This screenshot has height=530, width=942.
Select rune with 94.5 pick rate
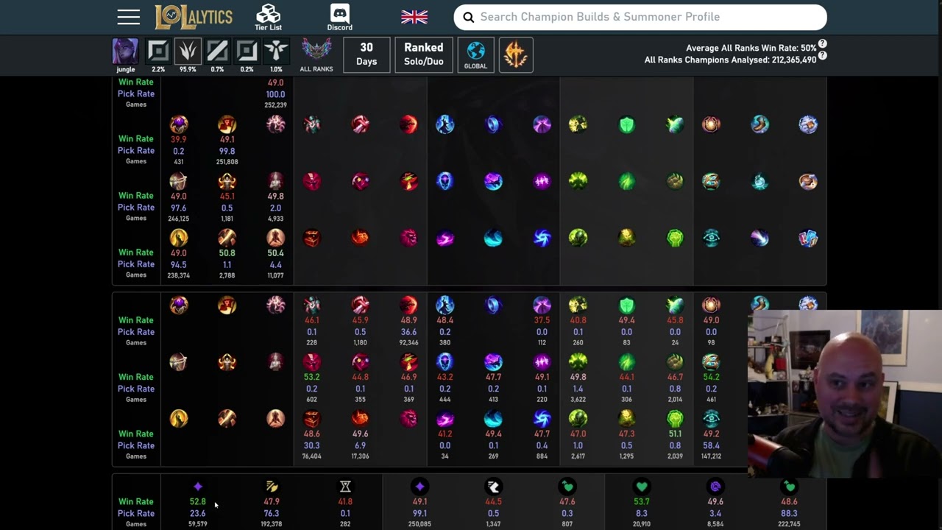coord(179,238)
